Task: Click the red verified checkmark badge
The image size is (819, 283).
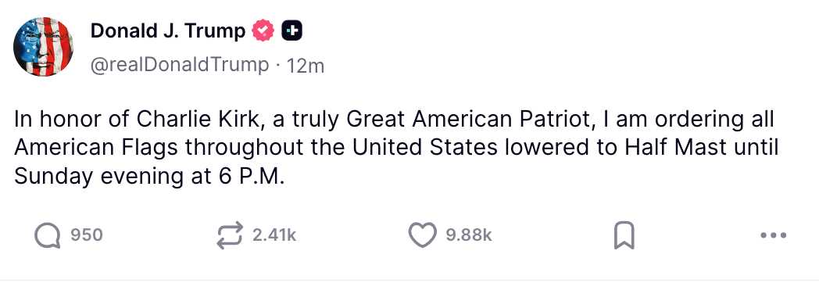Action: point(263,32)
